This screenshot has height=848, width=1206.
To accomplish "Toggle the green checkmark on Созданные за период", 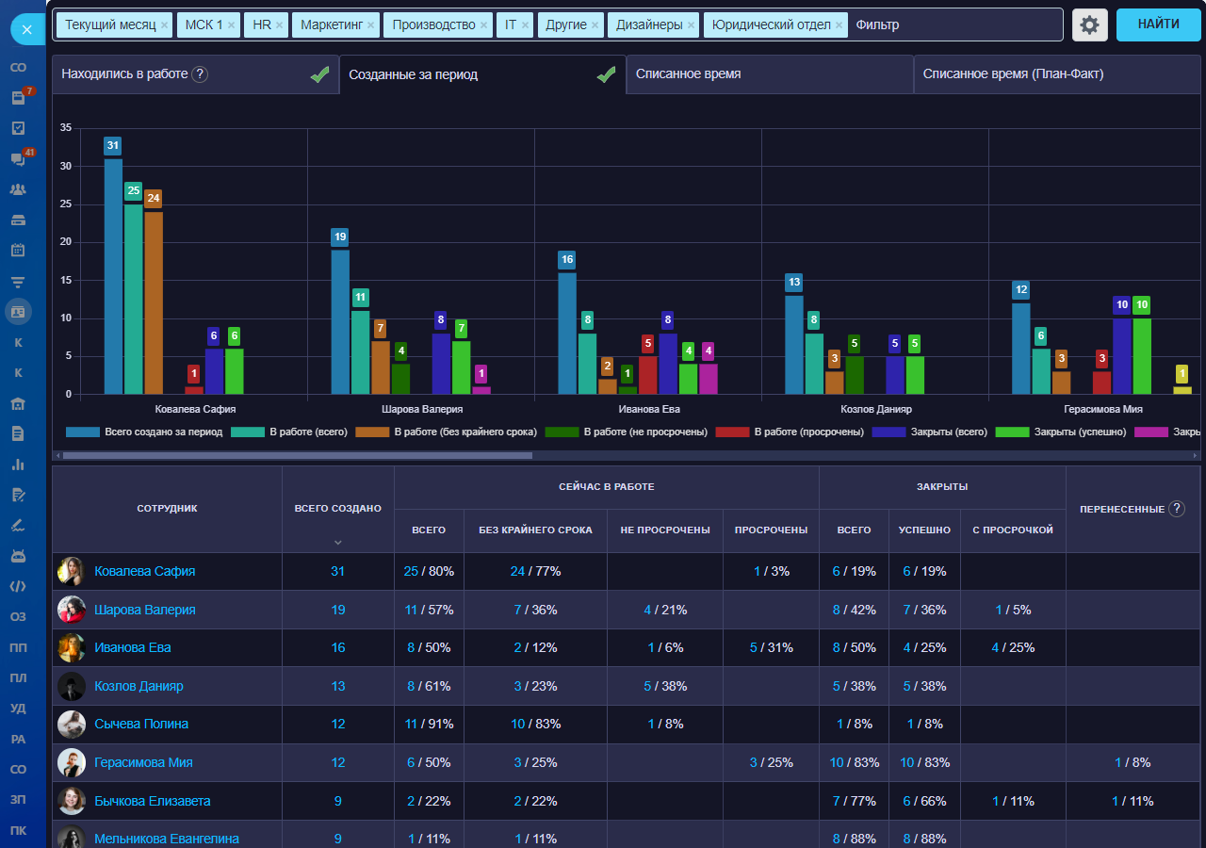I will click(x=606, y=74).
